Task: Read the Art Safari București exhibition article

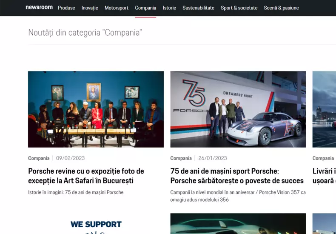Action: (86, 176)
